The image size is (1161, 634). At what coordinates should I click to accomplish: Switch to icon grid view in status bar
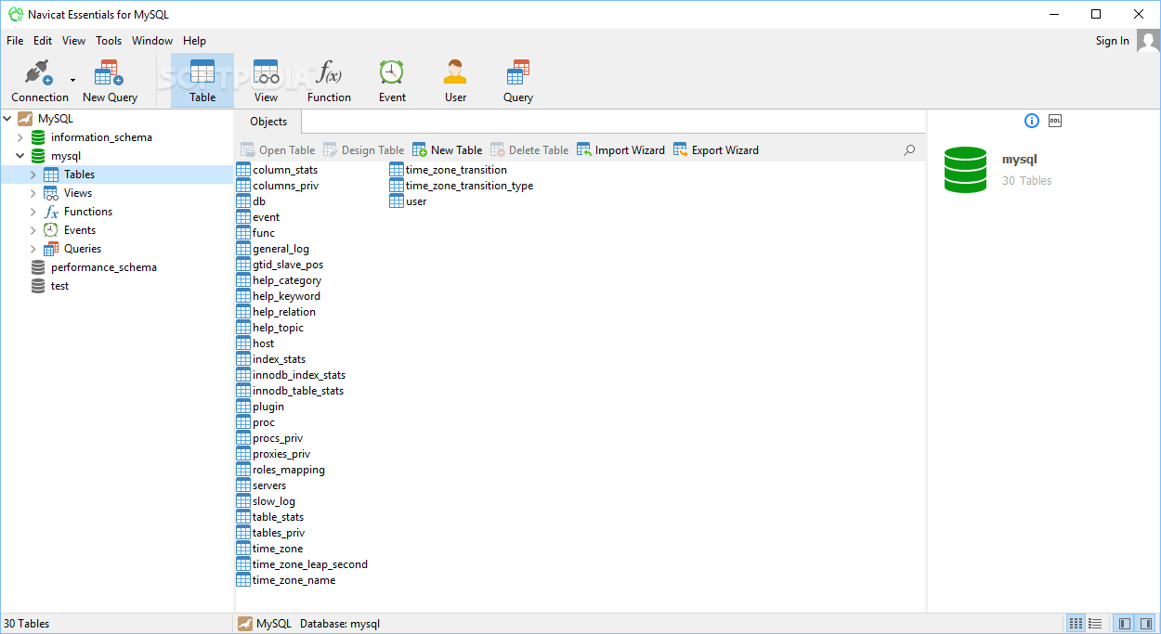click(x=1076, y=624)
